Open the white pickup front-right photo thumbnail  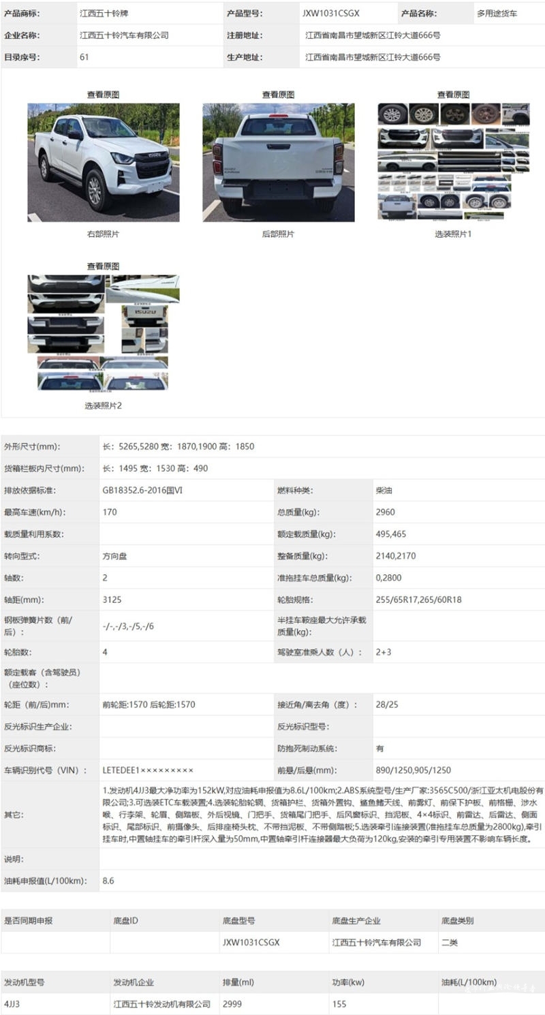click(104, 162)
